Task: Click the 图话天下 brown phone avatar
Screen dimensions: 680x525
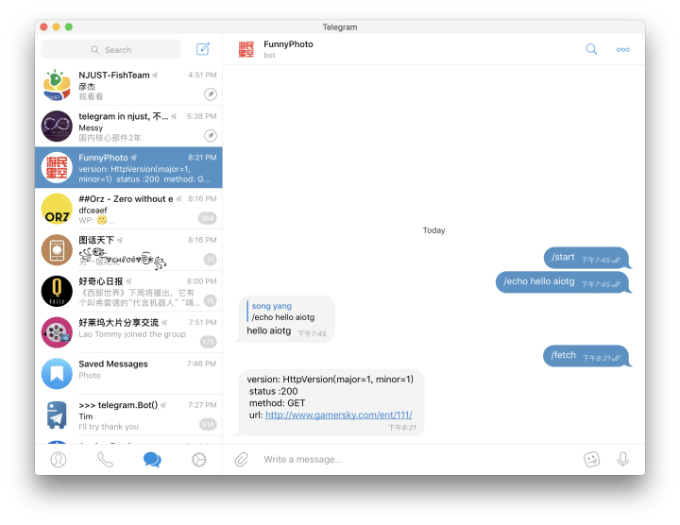Action: (x=57, y=250)
